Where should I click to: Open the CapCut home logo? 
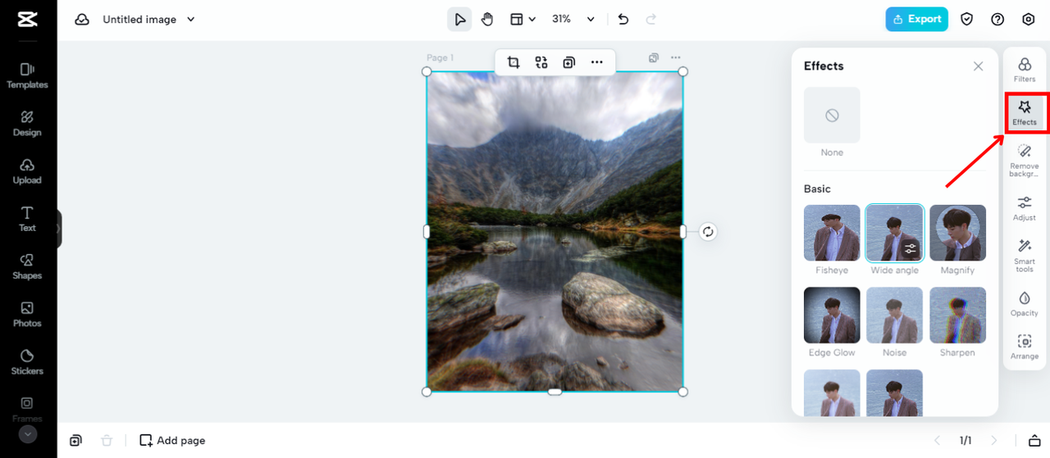pyautogui.click(x=27, y=20)
